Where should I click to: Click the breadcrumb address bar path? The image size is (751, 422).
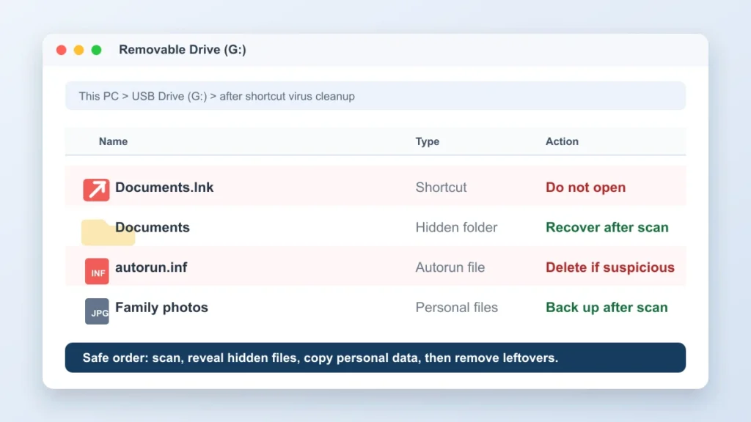pos(375,96)
